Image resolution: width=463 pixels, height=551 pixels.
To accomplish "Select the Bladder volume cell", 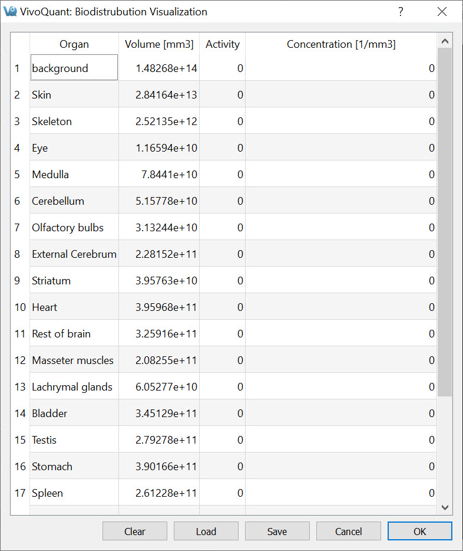I will tap(159, 414).
